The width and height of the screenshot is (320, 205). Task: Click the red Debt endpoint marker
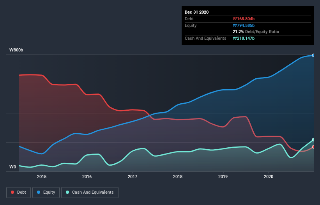point(313,147)
